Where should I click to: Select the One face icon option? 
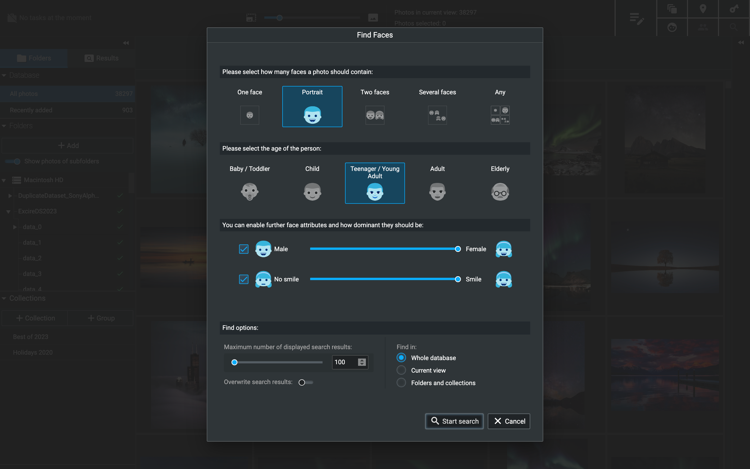(249, 115)
